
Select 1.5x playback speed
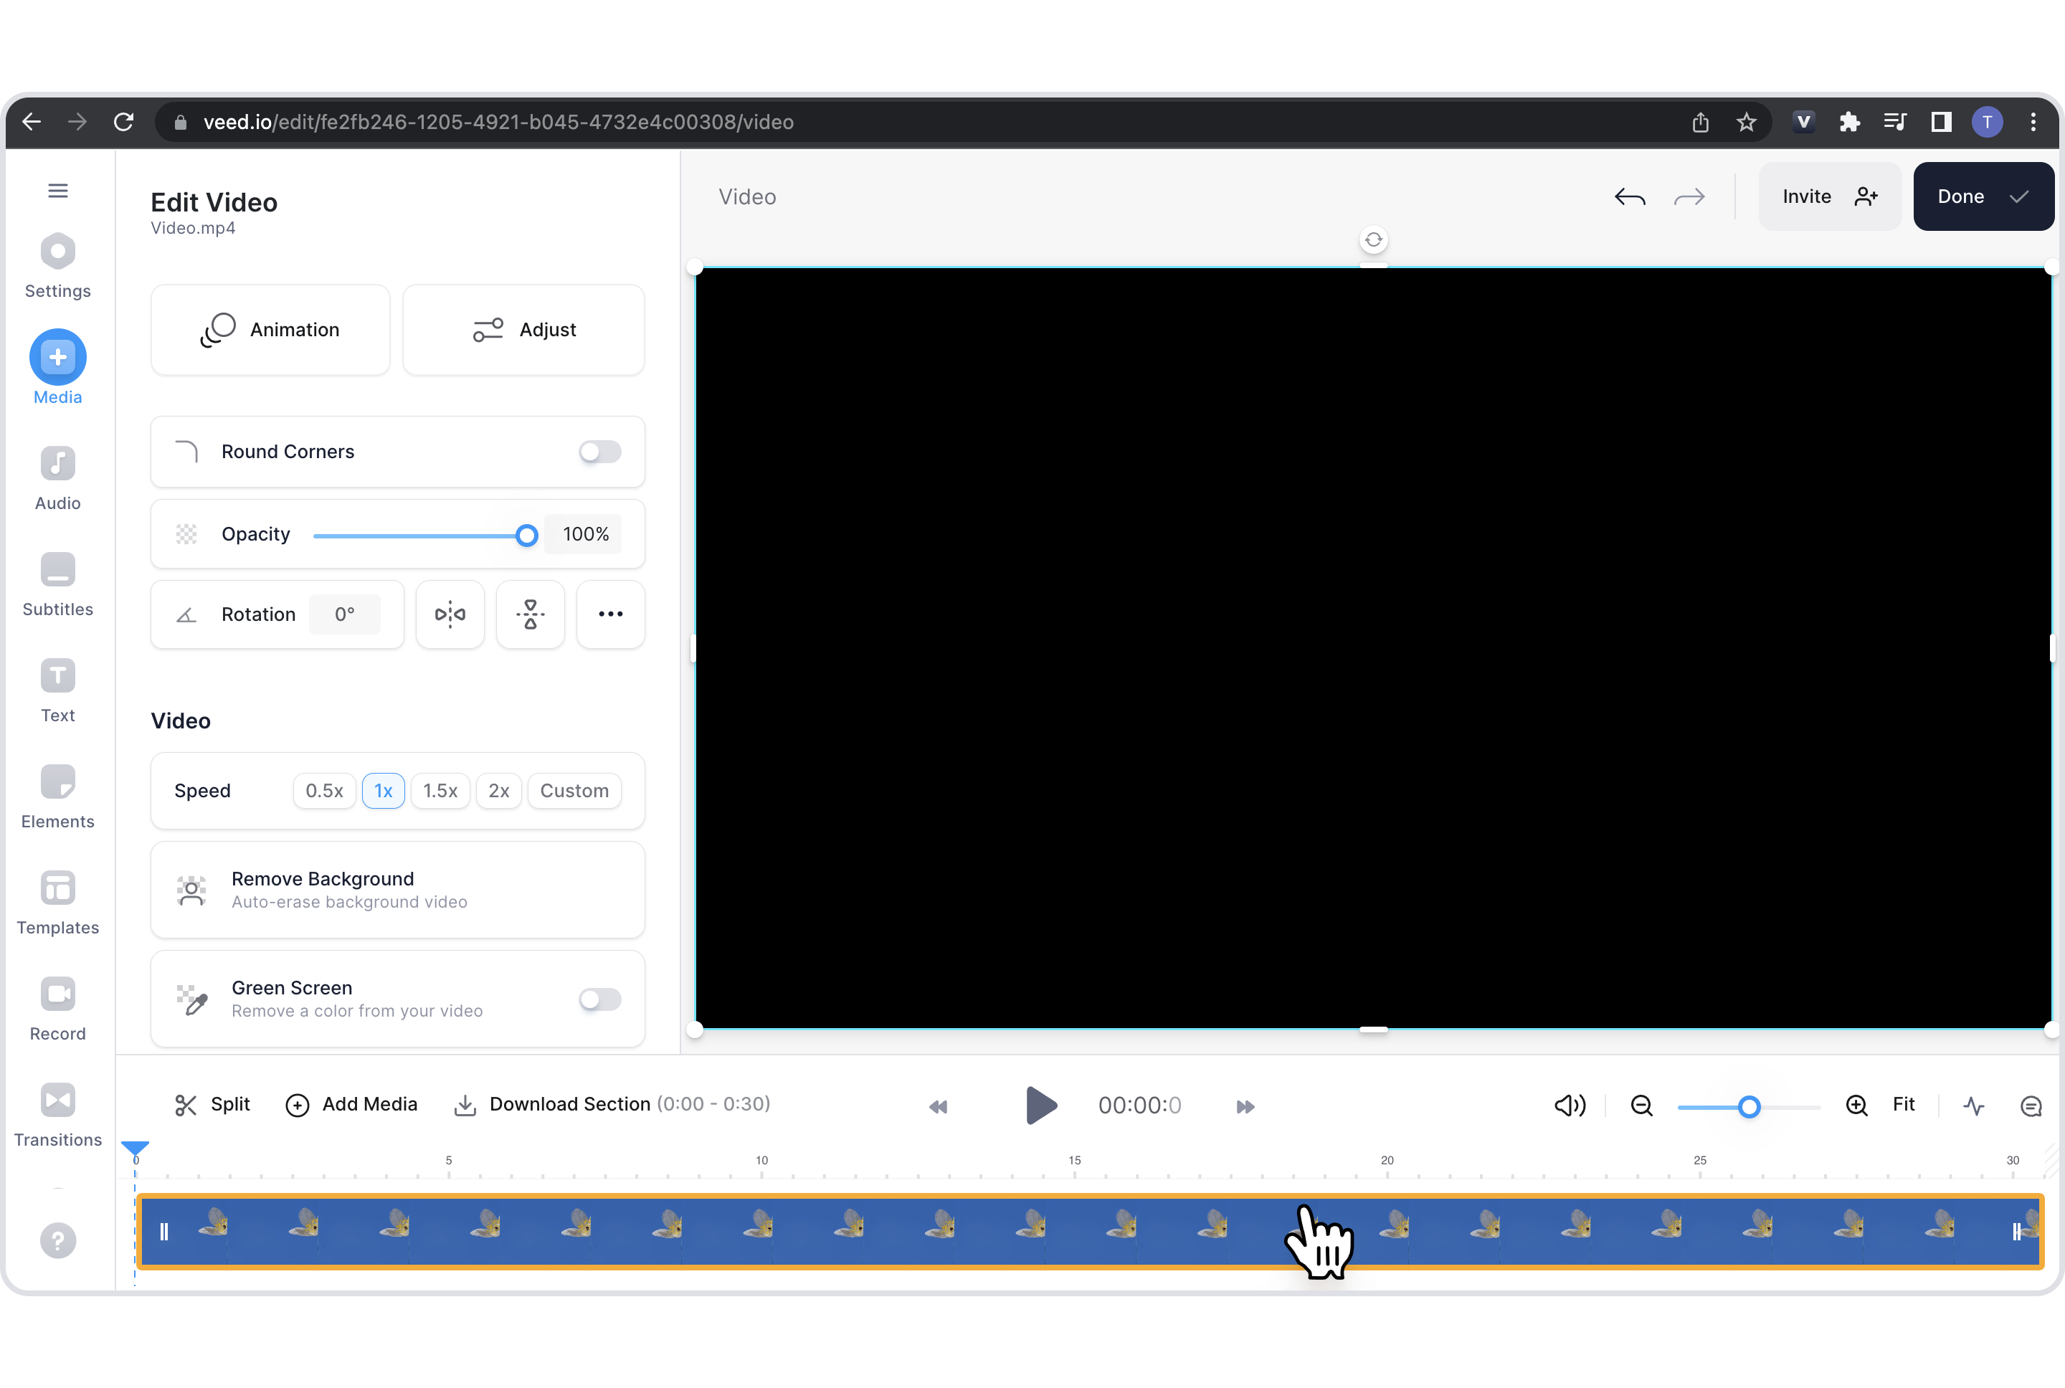[440, 791]
